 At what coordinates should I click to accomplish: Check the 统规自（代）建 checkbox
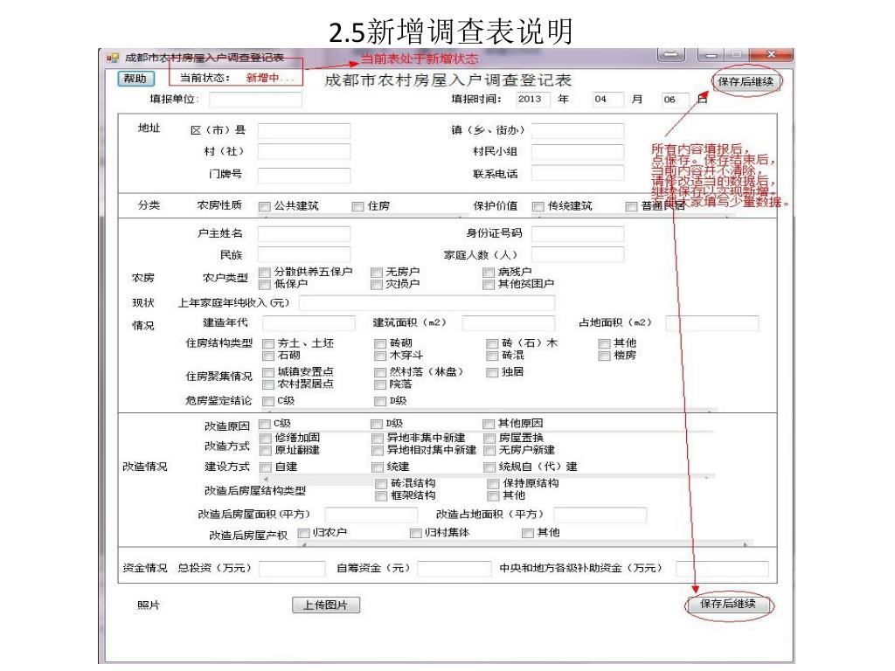click(x=489, y=467)
